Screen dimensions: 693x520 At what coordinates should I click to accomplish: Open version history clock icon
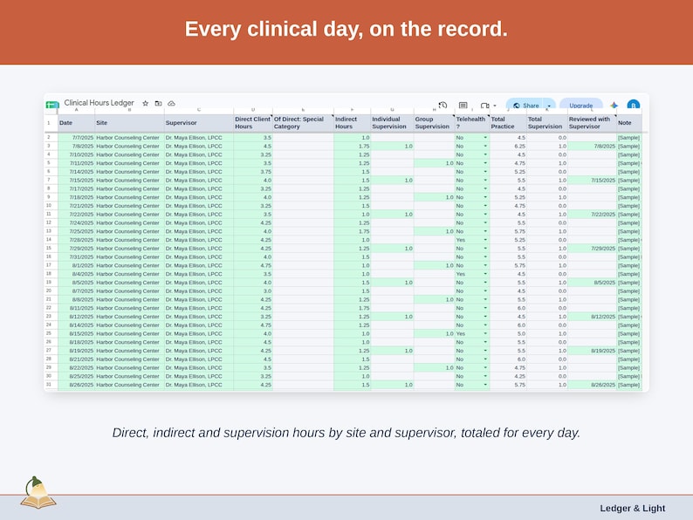[443, 106]
